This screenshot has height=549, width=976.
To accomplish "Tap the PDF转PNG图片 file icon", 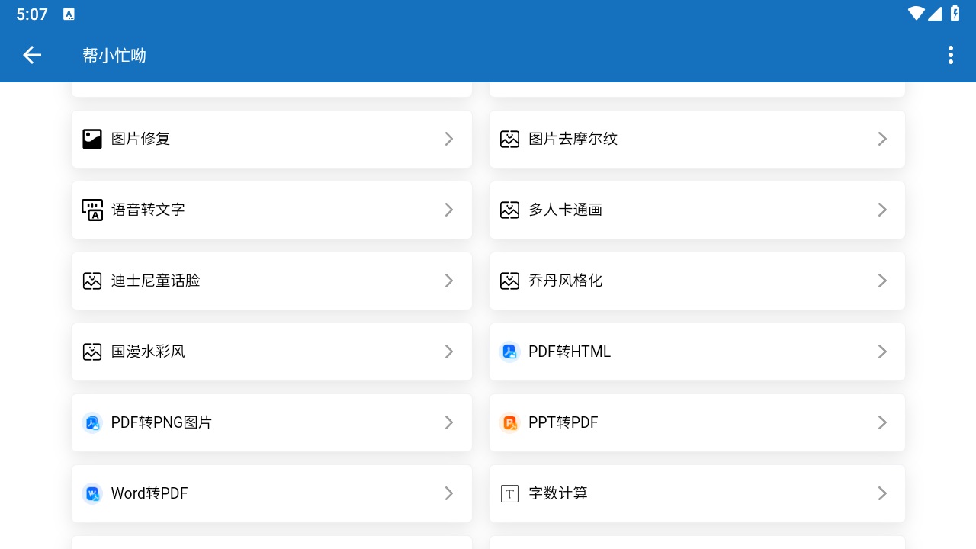I will point(92,422).
